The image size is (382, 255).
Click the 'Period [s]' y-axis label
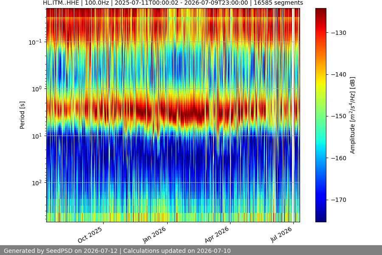[22, 115]
